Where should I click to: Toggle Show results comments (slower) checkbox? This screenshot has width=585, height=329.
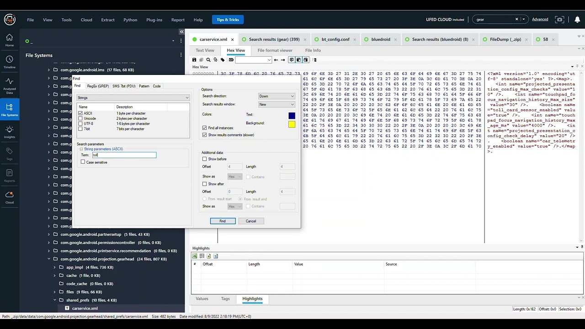click(x=204, y=135)
